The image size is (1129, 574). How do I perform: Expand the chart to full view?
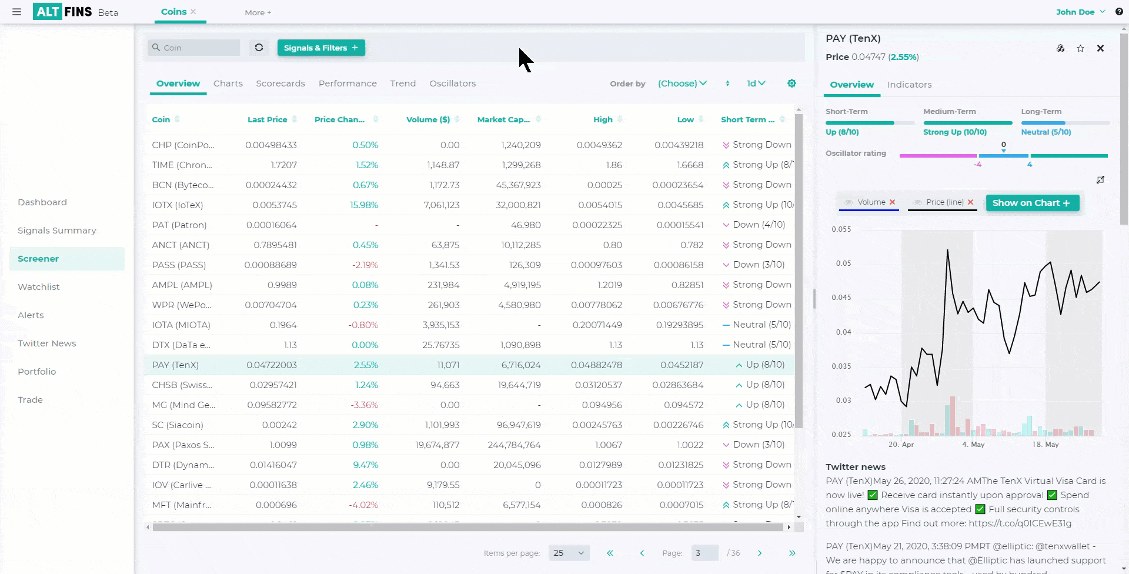[x=1100, y=179]
